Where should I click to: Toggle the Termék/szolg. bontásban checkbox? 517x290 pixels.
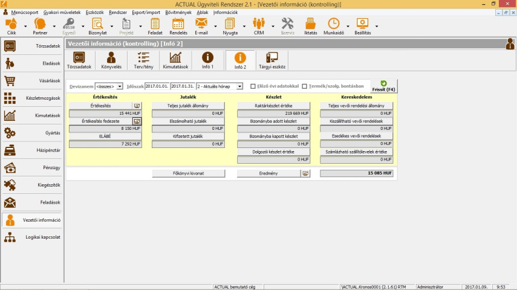(x=305, y=86)
